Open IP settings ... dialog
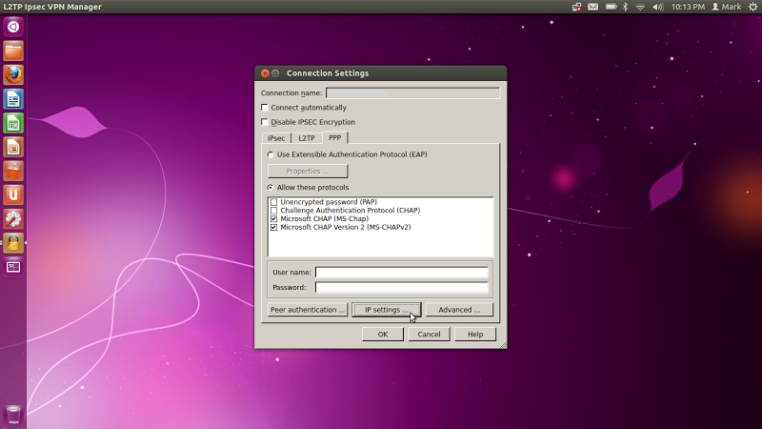 [387, 310]
